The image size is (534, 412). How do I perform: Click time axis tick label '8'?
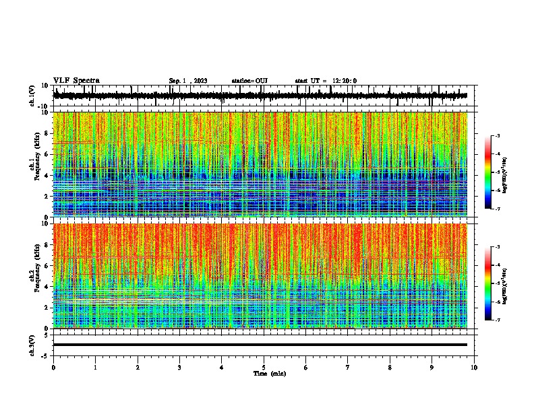tap(390, 368)
